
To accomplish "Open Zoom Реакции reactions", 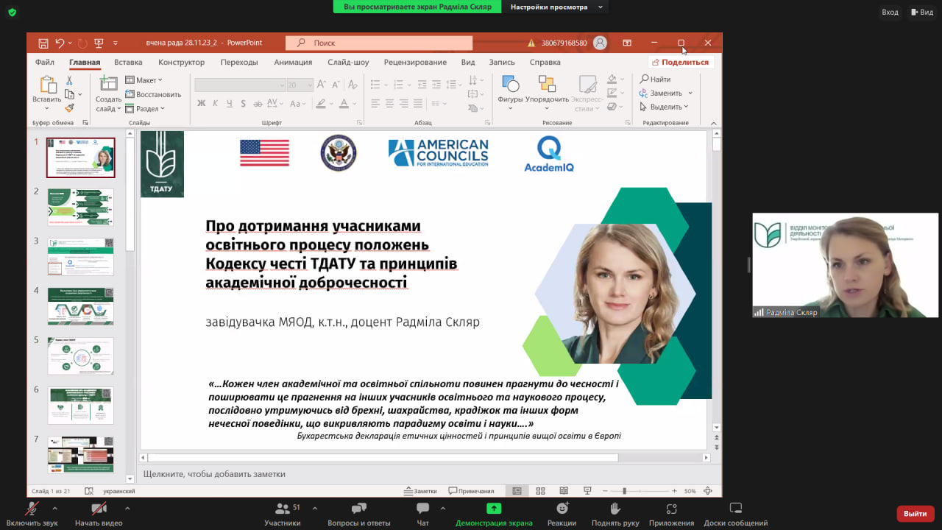I will tap(562, 513).
